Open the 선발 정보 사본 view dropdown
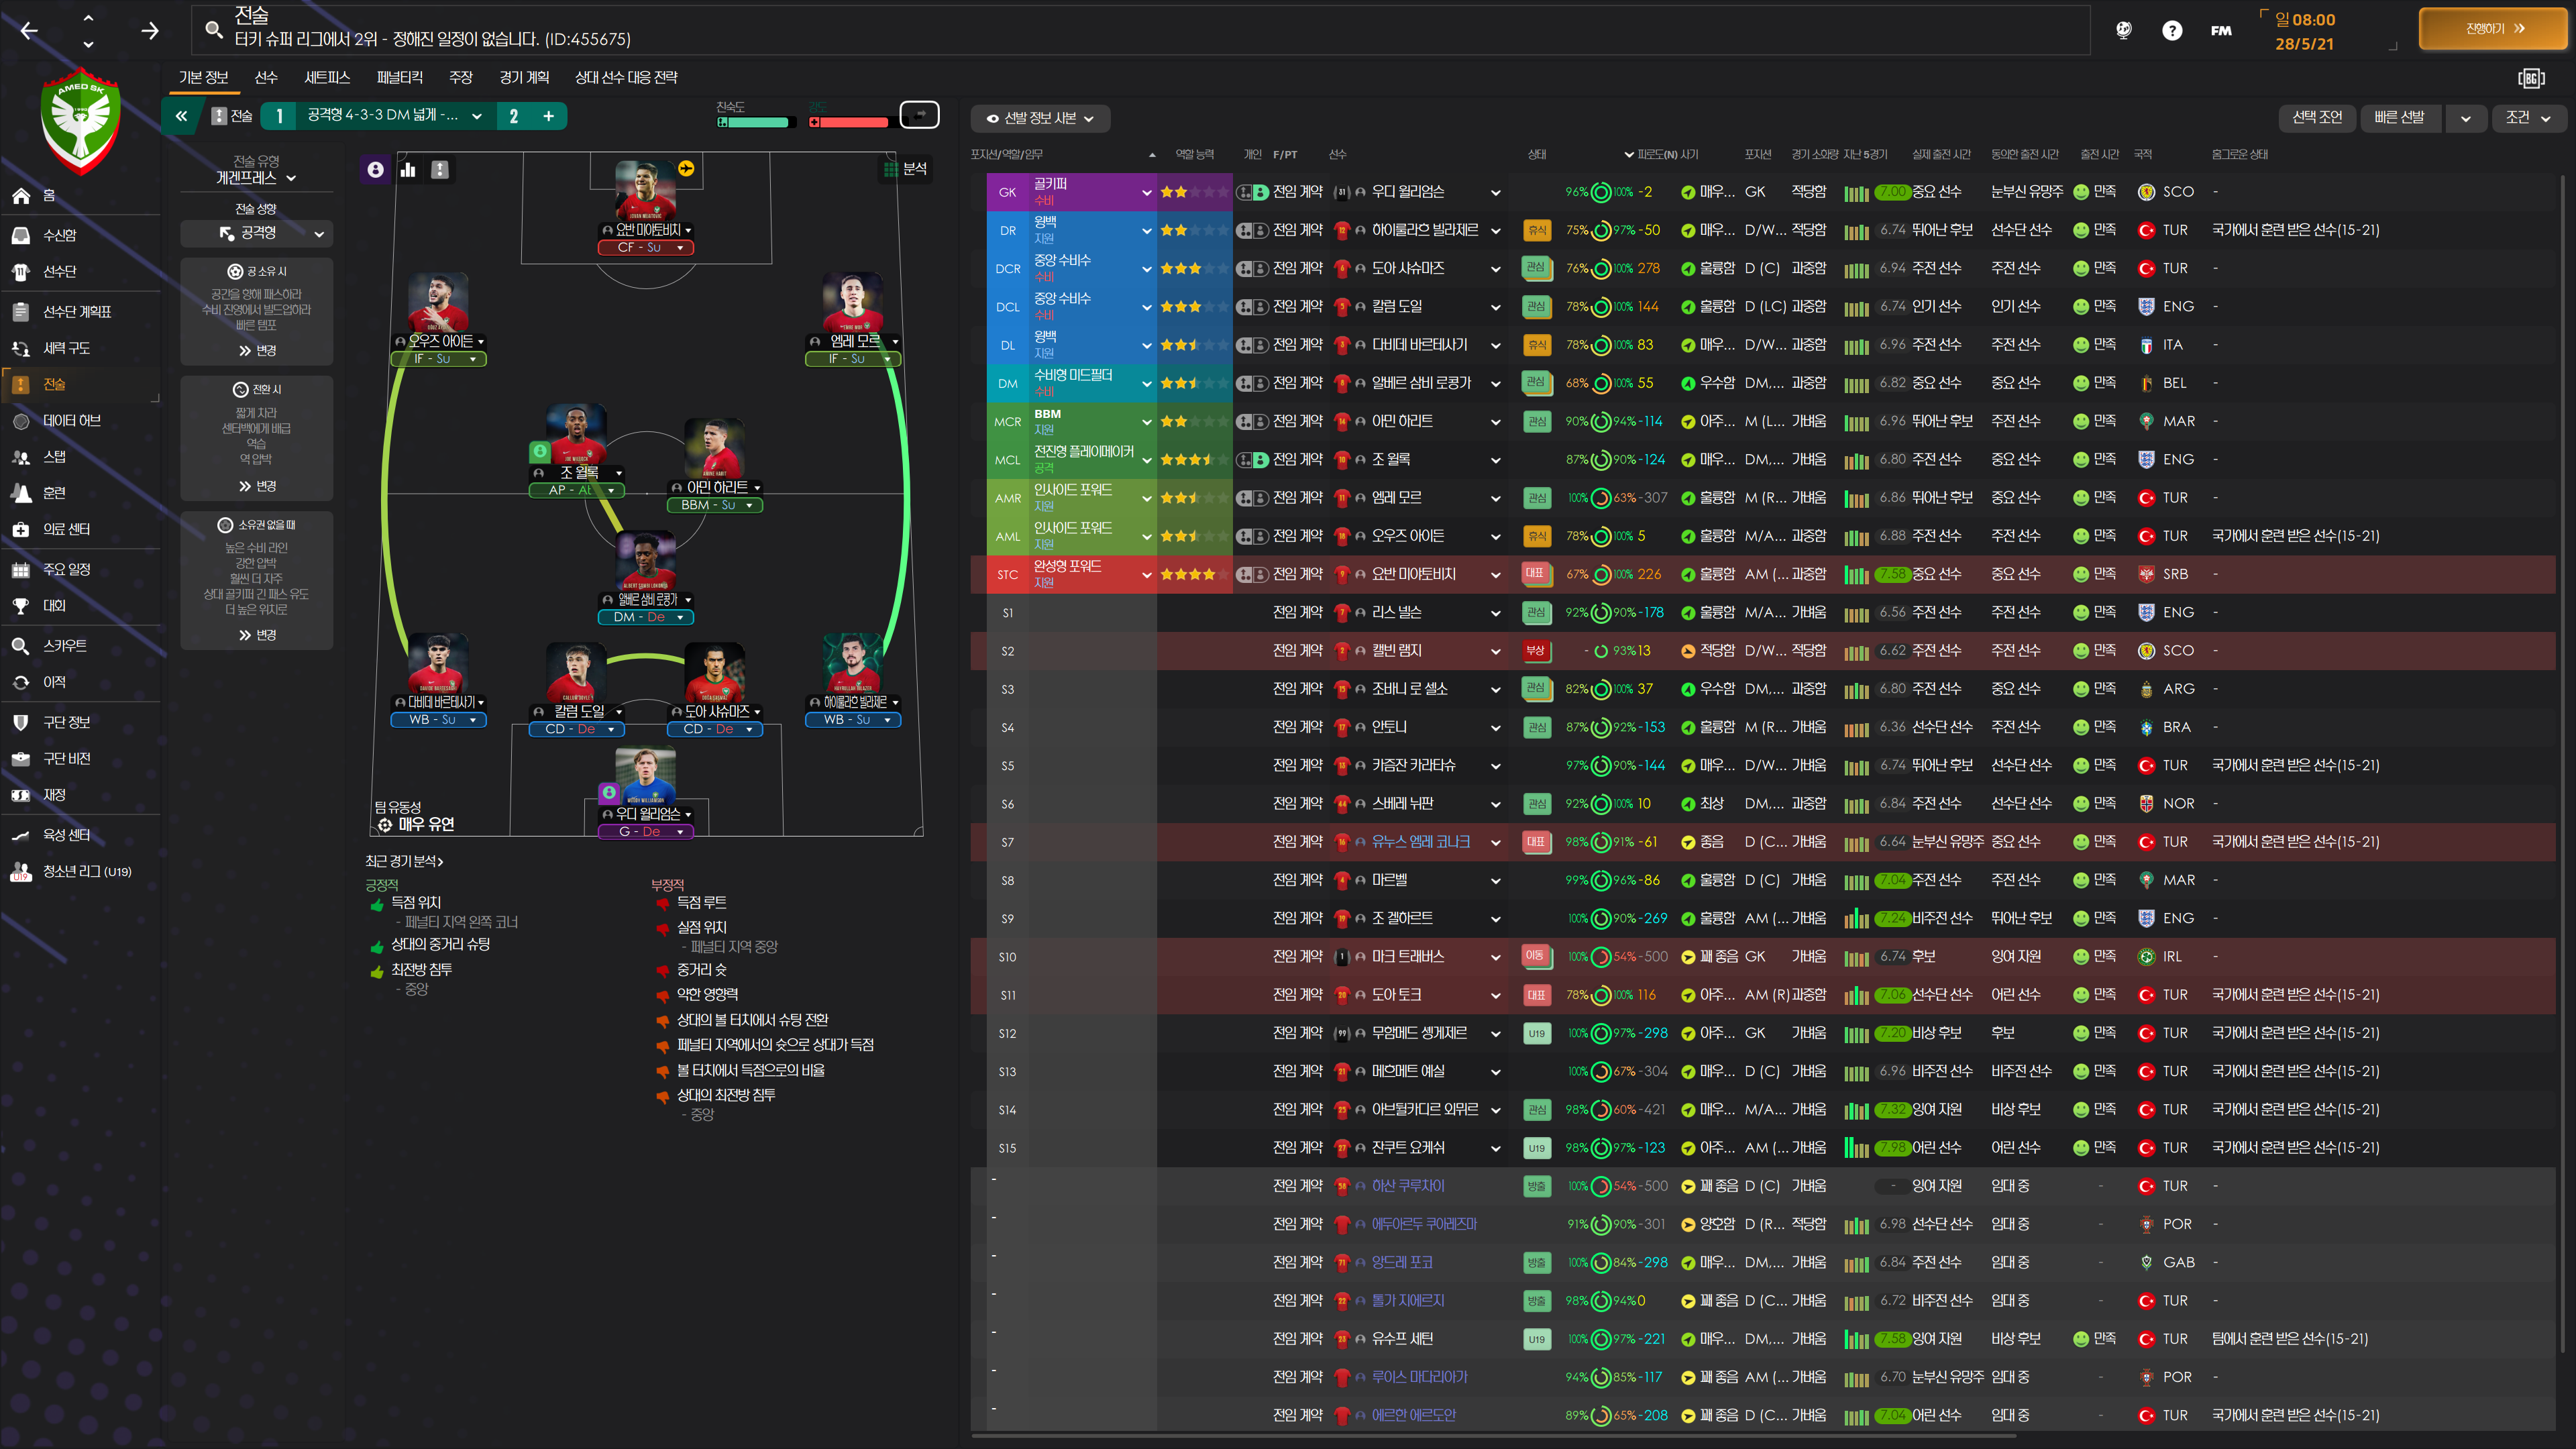 coord(1040,118)
